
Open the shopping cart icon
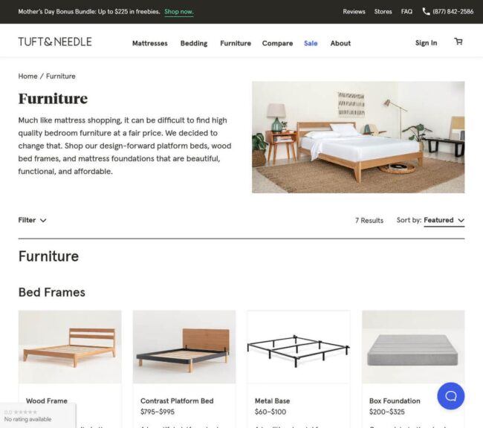[x=458, y=42]
